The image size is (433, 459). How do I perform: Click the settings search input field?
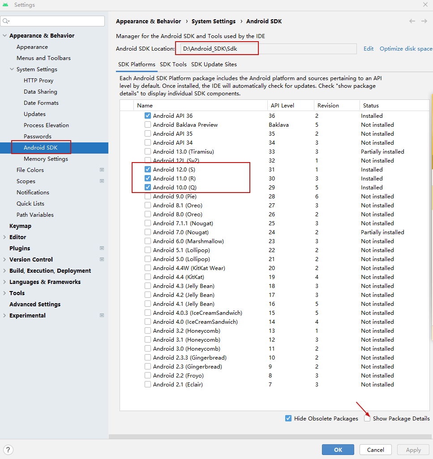click(x=53, y=21)
